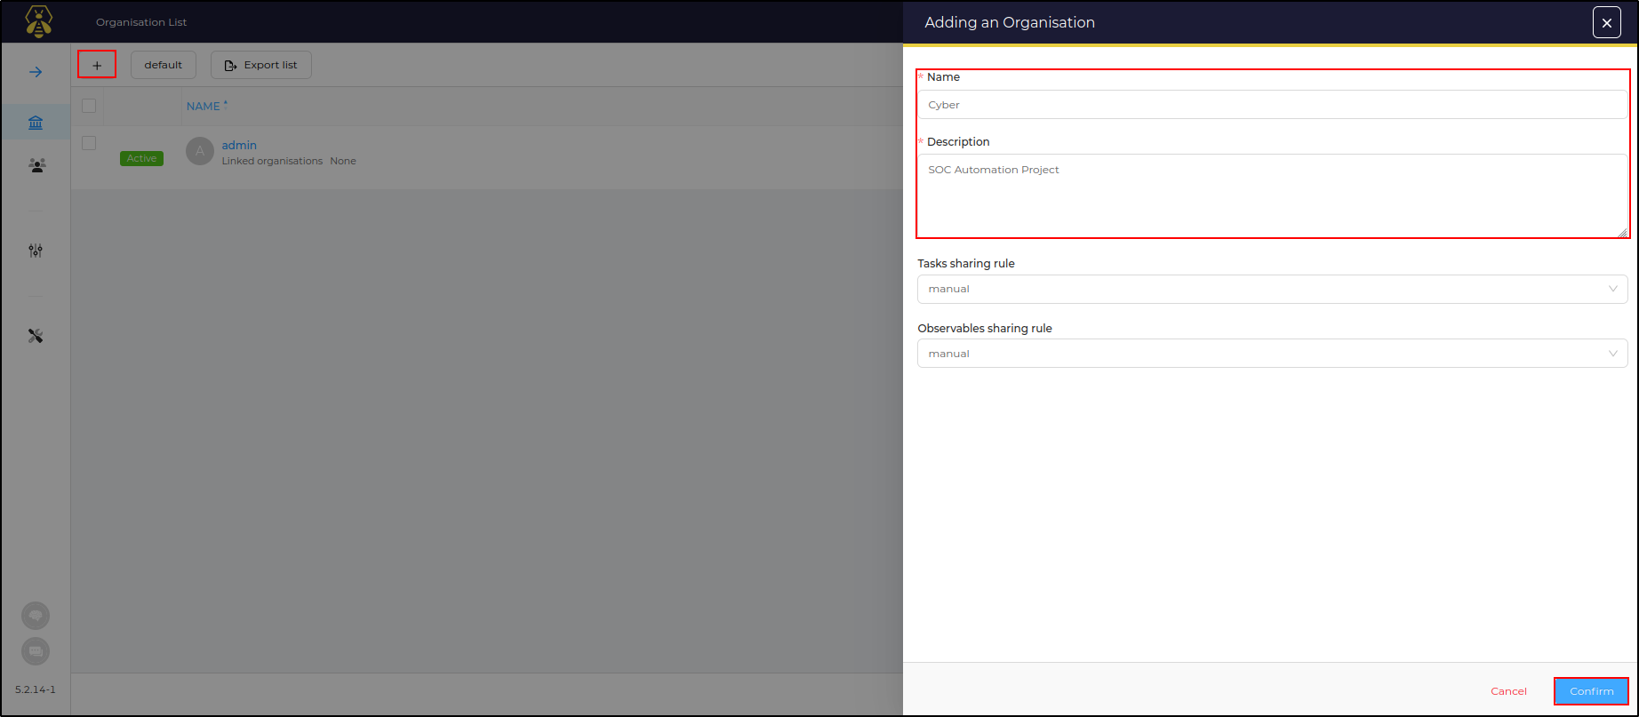Click the lower message icon in sidebar
The image size is (1639, 717).
[36, 651]
